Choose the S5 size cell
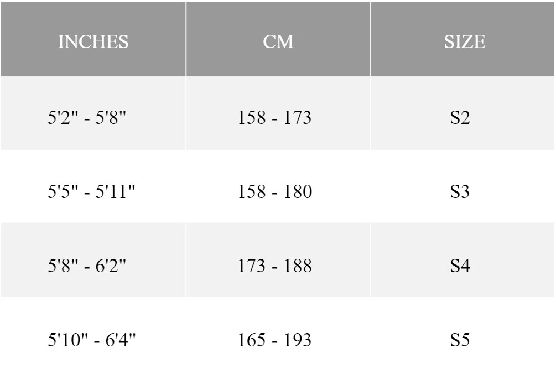This screenshot has width=556, height=390. click(463, 335)
